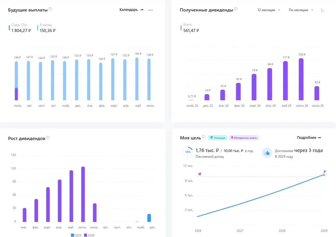Switch chart type with the bar chart icon
336x237 pixels.
point(323,10)
